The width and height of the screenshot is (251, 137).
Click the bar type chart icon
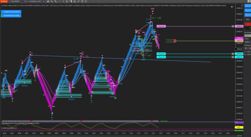[48, 2]
